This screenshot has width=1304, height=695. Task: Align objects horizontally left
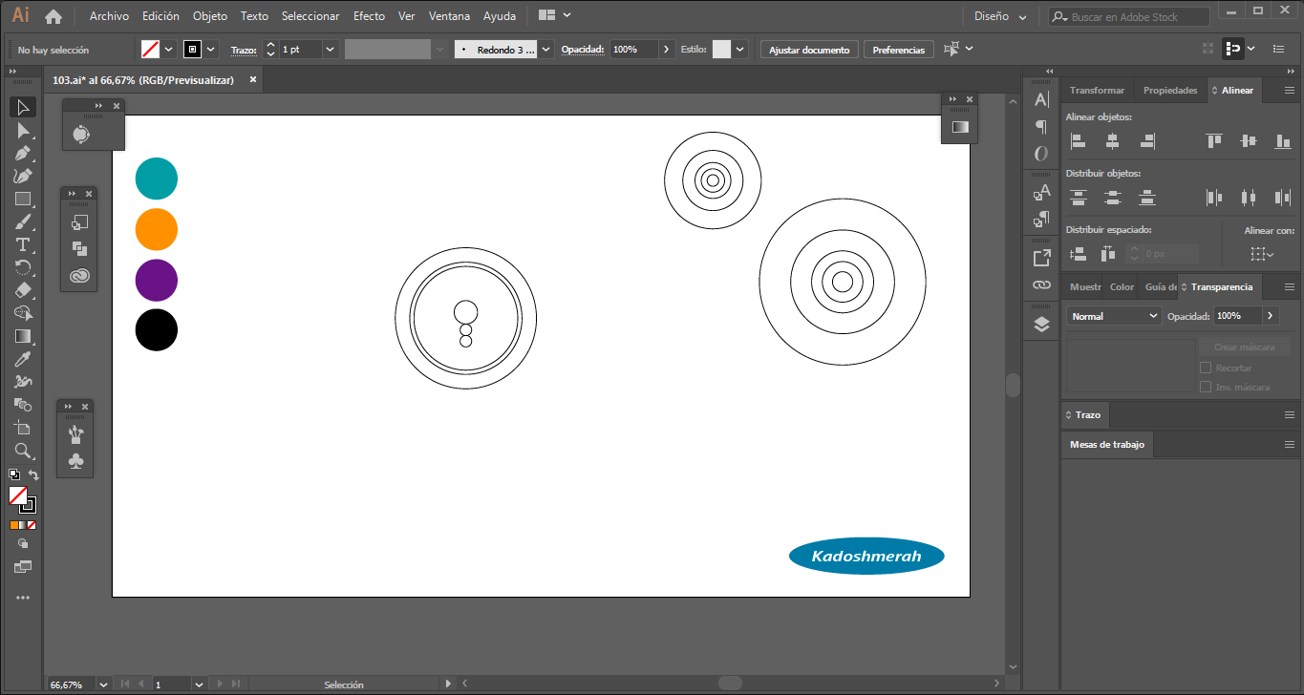click(x=1079, y=141)
